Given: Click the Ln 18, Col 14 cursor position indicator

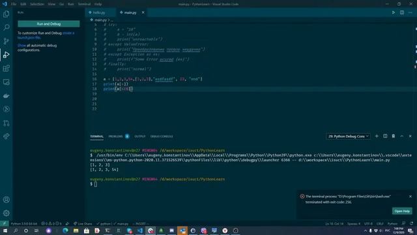Looking at the screenshot, I should pos(334,224).
